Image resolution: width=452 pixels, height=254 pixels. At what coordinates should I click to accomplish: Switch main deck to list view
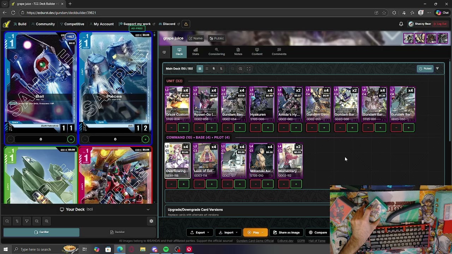coord(207,69)
